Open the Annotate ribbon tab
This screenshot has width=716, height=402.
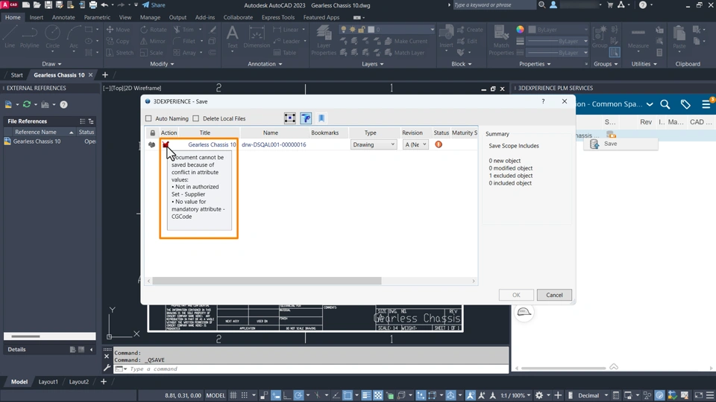(63, 17)
